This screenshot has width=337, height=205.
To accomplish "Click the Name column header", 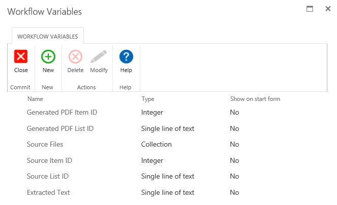I will (35, 99).
